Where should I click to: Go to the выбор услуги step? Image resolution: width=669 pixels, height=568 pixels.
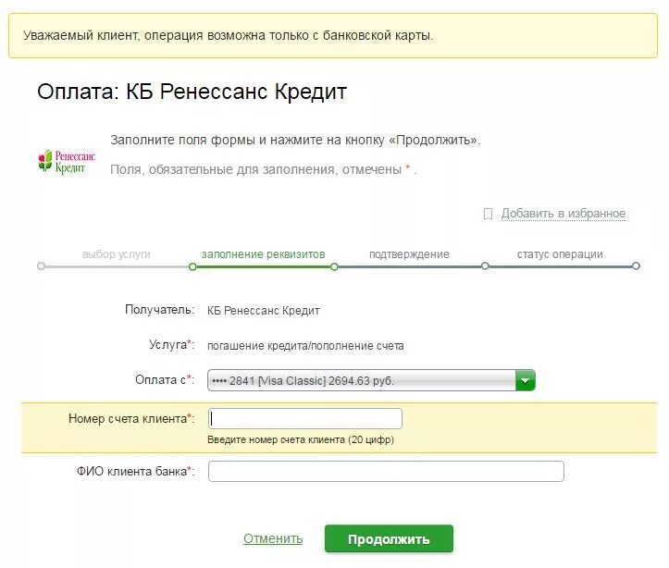[x=116, y=254]
